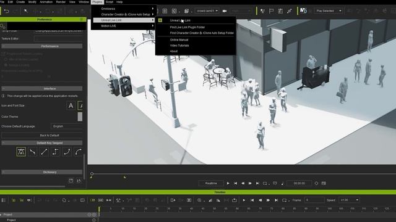Select the last curved tangent icon
Screen dimensions: 396x222
(x=79, y=152)
